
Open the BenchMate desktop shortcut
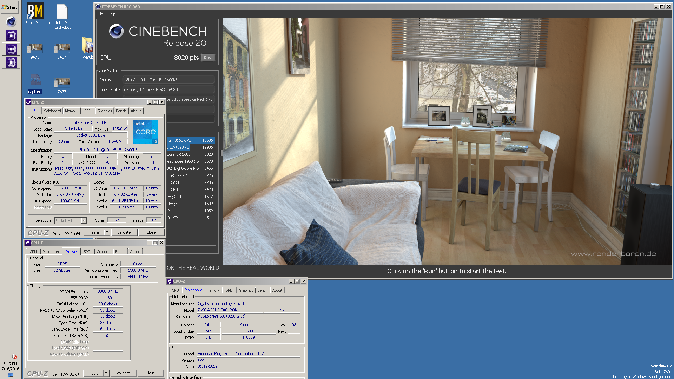point(35,14)
